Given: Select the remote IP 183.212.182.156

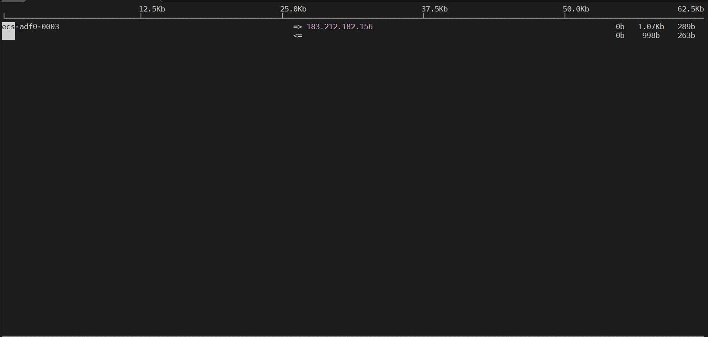Looking at the screenshot, I should click(x=340, y=27).
